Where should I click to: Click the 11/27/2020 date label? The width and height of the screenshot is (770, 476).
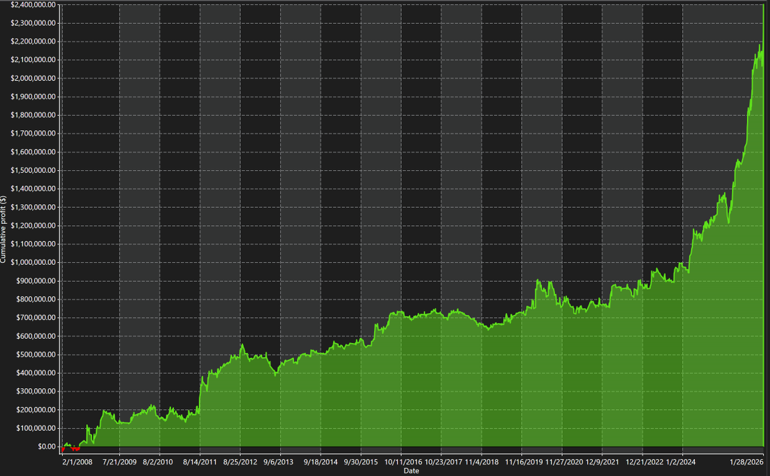tap(563, 462)
